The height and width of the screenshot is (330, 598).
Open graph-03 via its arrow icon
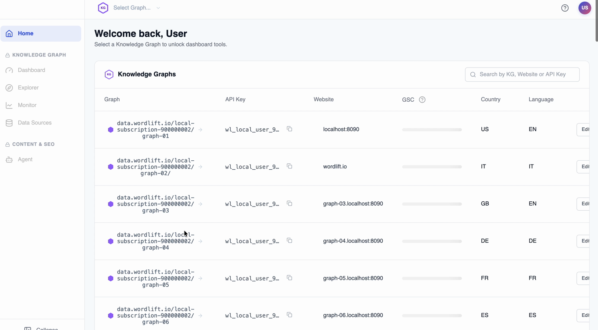click(200, 204)
